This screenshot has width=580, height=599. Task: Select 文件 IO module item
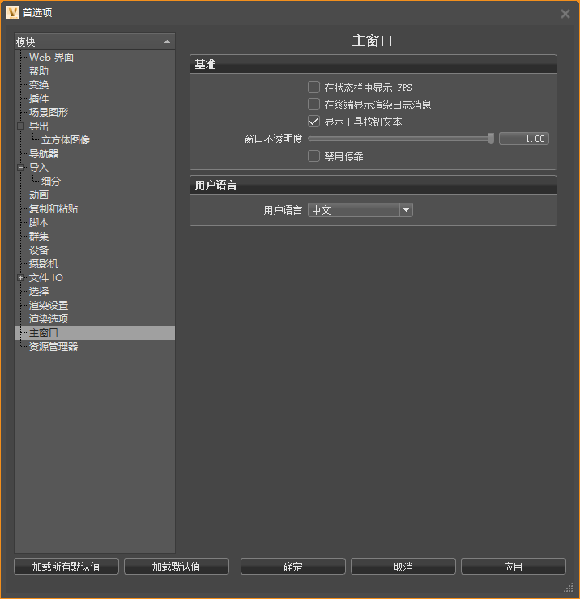coord(46,277)
